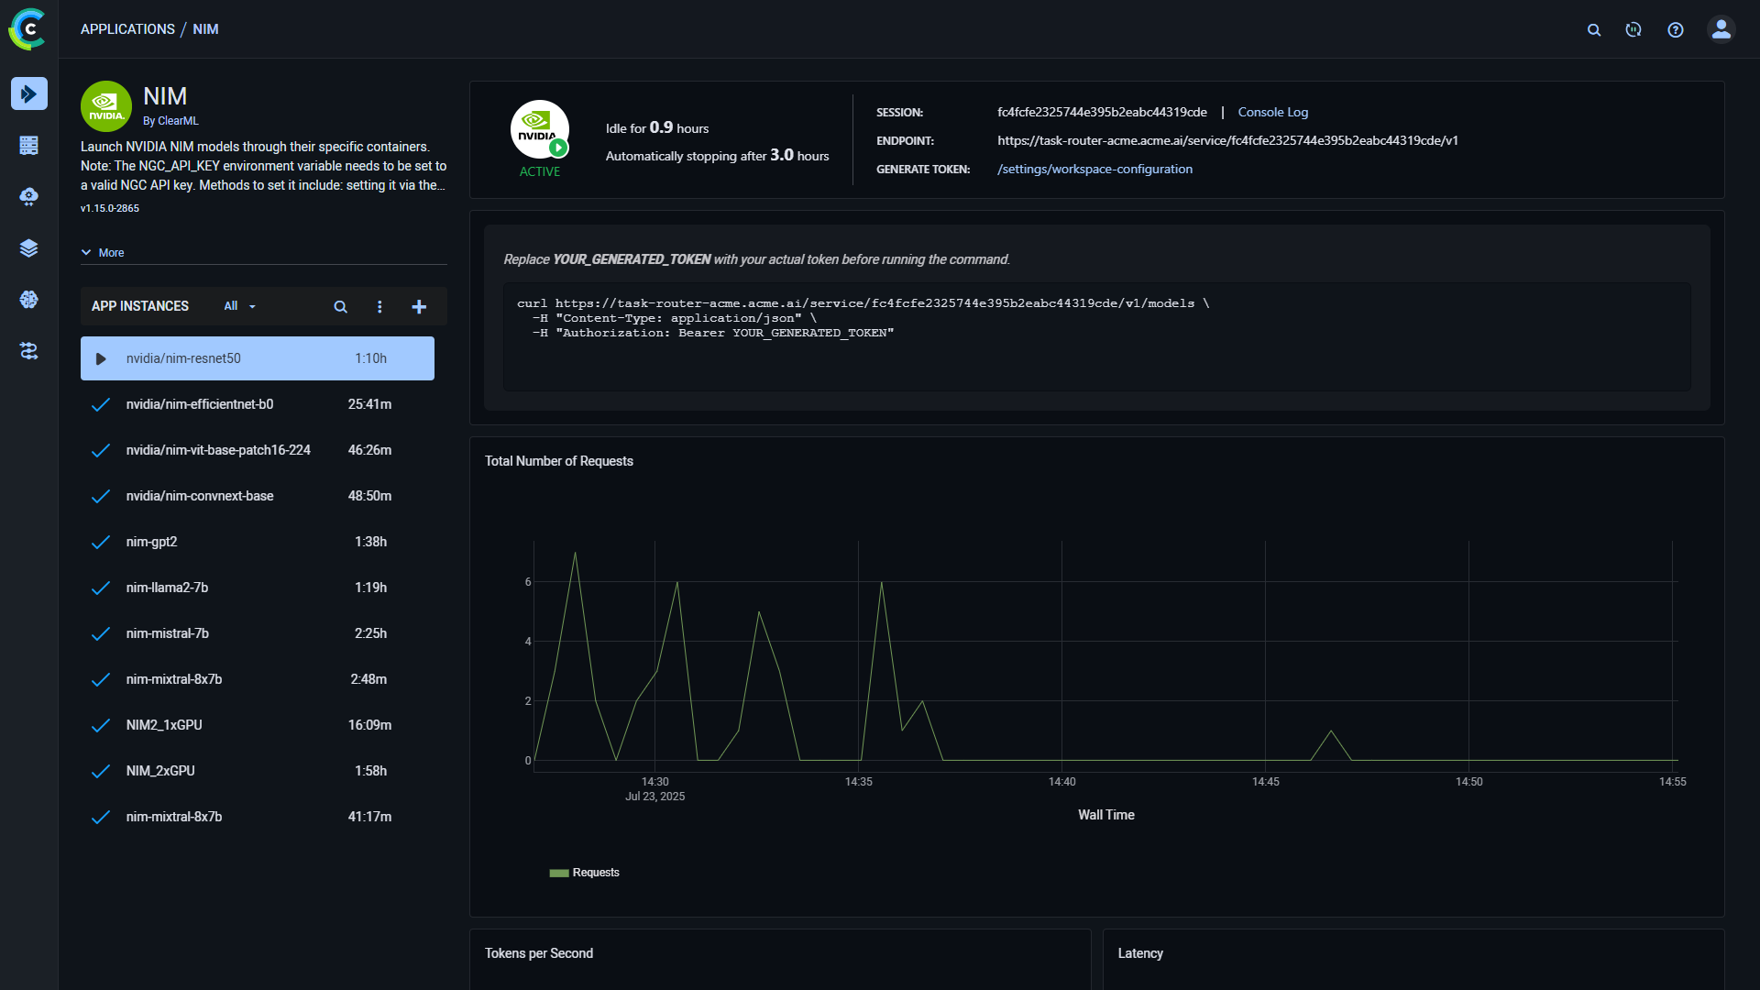Open the help question-mark icon
Viewport: 1760px width, 990px height.
tap(1676, 30)
